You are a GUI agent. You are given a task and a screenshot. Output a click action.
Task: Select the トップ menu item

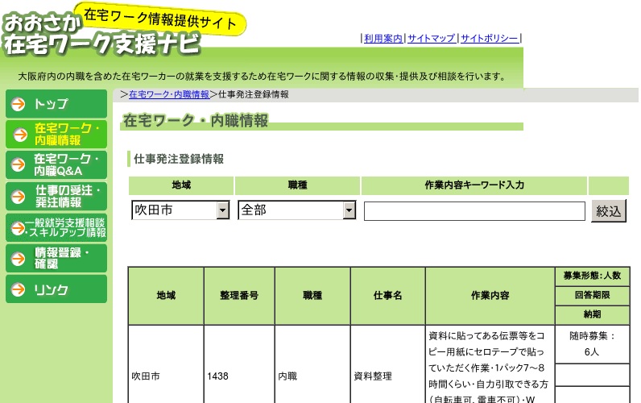coord(56,104)
